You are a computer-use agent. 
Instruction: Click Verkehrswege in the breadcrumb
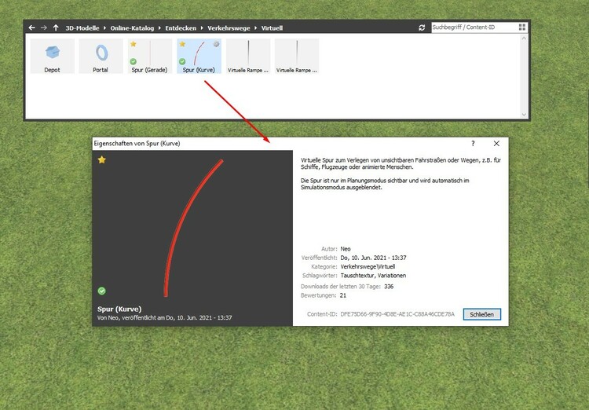click(229, 28)
